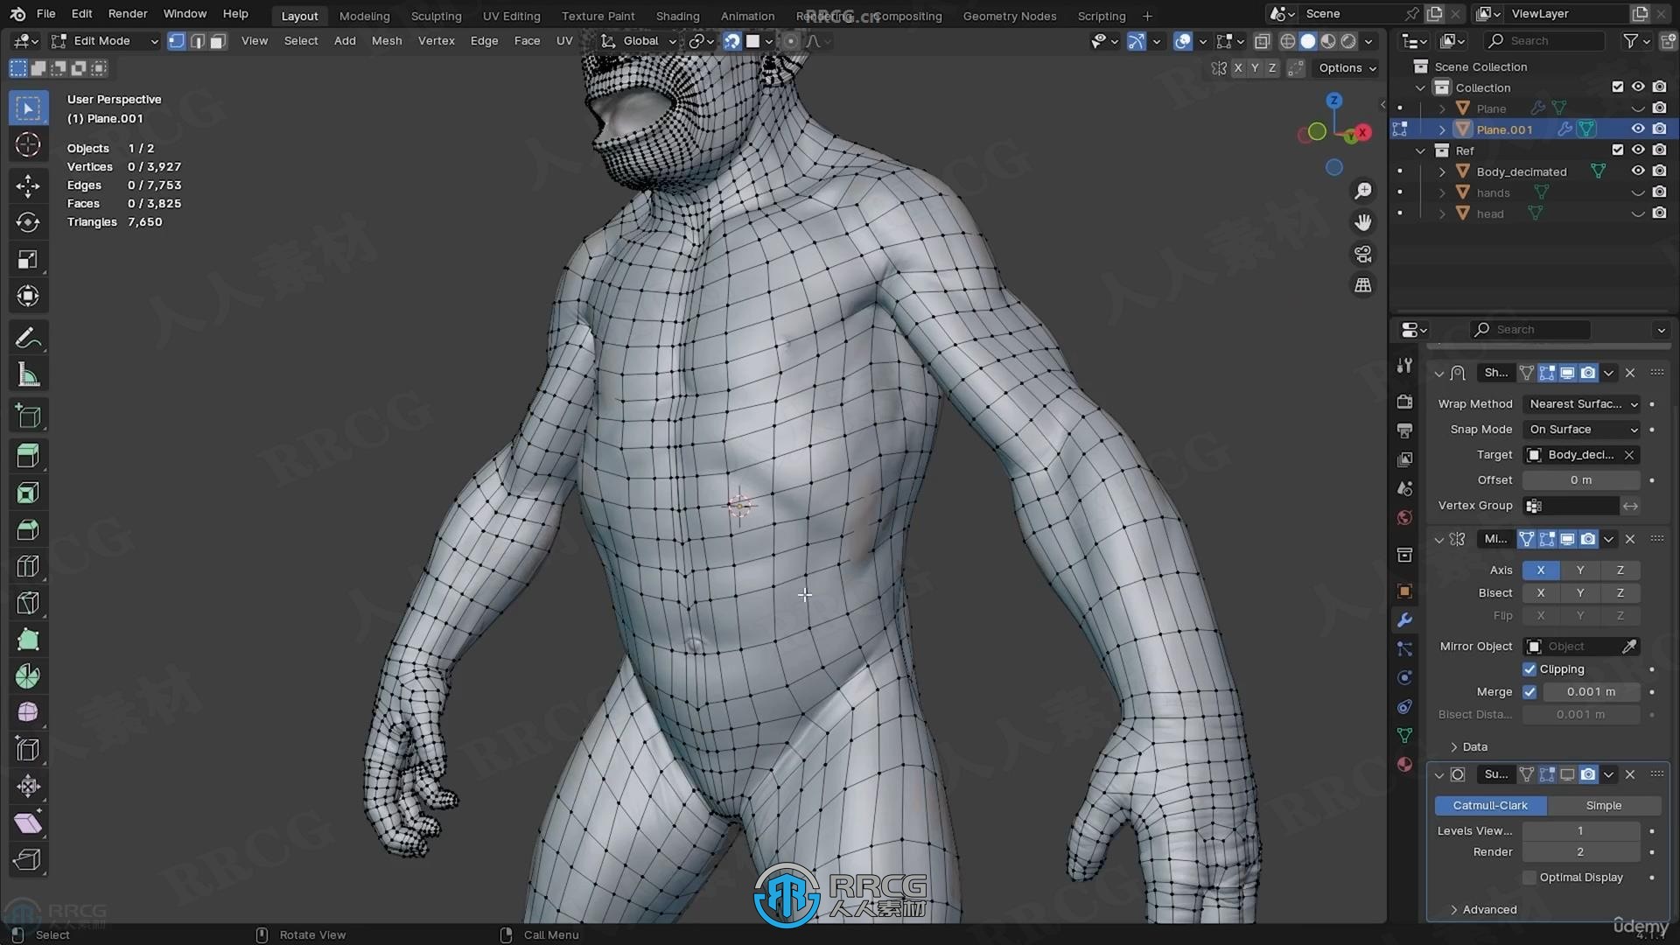1680x945 pixels.
Task: Expand the Body_decimated tree item
Action: pos(1442,171)
